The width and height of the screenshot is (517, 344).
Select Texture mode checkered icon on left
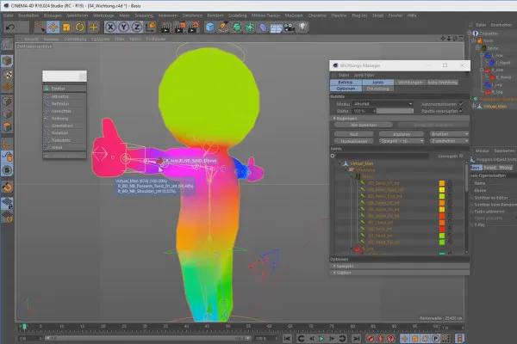(x=7, y=75)
